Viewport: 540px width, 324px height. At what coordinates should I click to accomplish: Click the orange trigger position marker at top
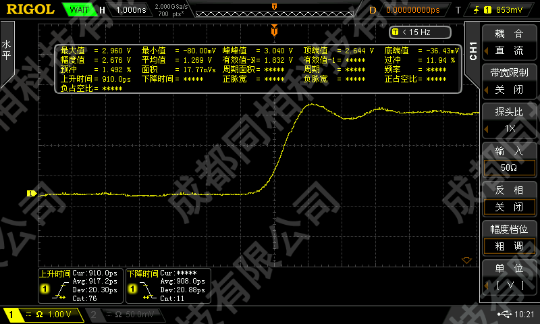[x=274, y=31]
